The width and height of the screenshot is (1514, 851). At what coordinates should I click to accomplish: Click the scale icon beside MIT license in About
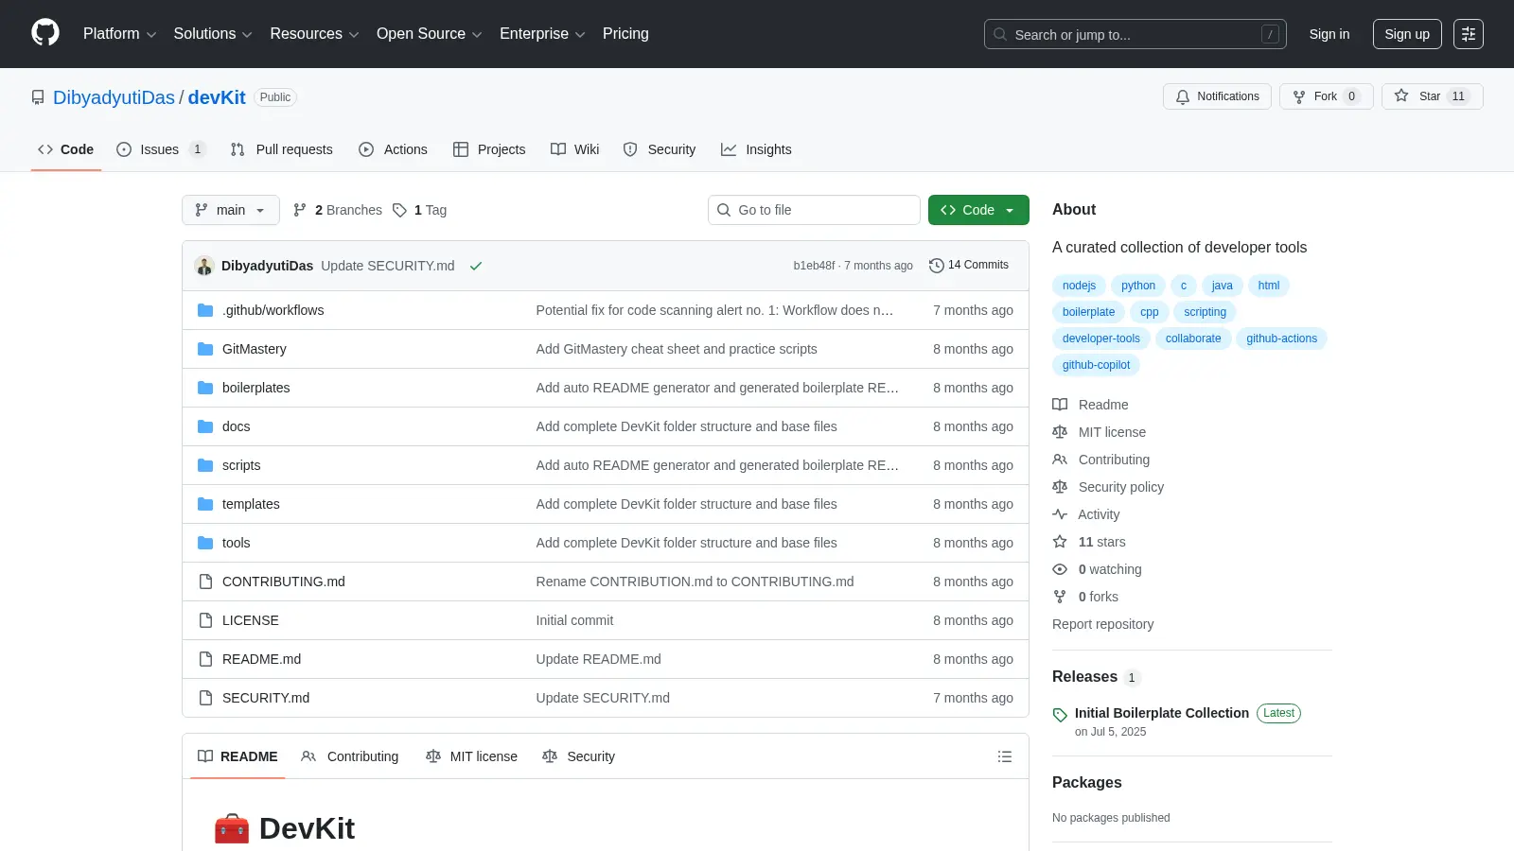(x=1060, y=432)
